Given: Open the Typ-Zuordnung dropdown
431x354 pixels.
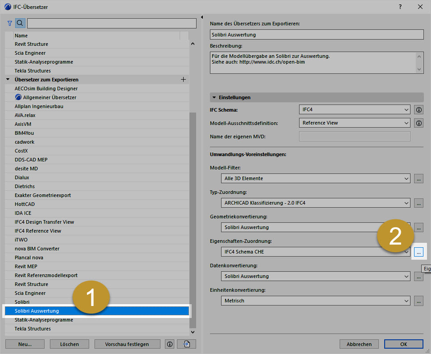Looking at the screenshot, I should point(316,203).
